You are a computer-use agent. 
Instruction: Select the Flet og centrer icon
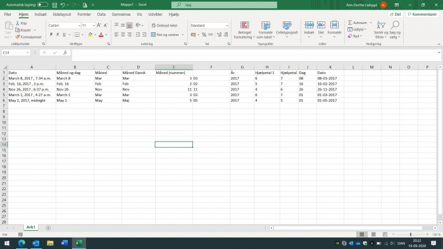(153, 35)
